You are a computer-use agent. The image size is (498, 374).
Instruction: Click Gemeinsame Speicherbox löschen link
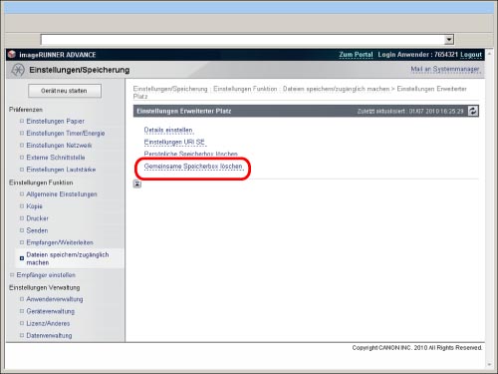point(193,167)
